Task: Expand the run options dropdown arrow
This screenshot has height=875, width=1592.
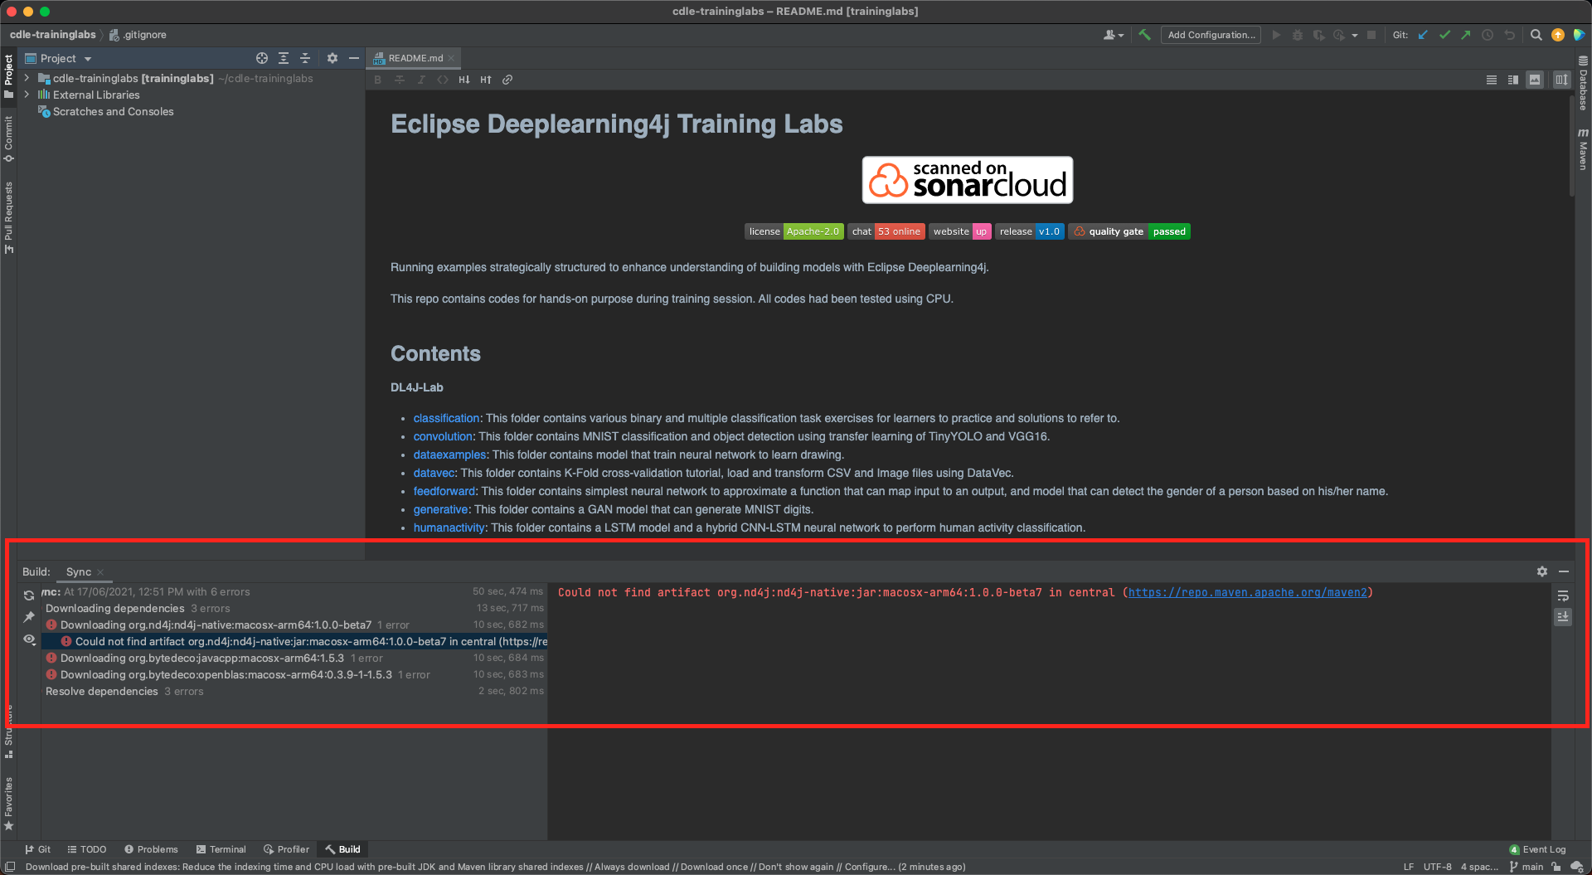Action: click(x=1355, y=36)
